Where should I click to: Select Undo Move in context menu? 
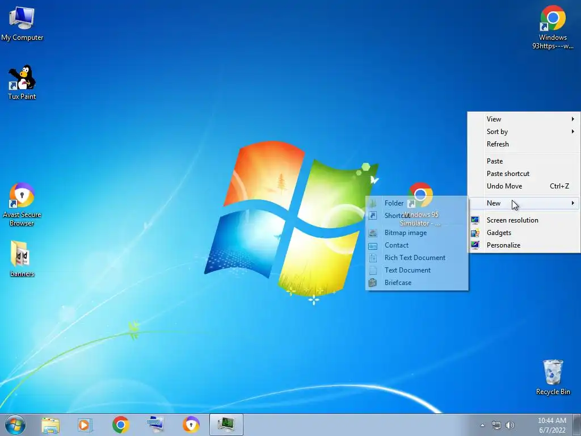(524, 186)
